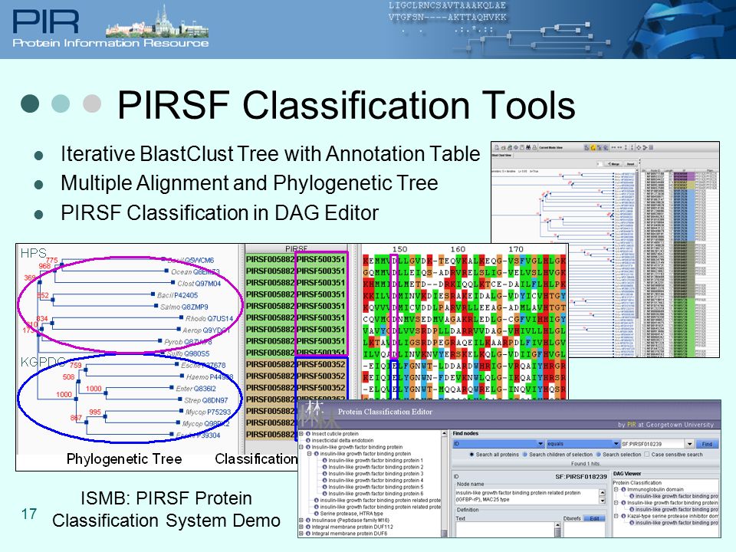Click the Strep Q8DN97 leaf label
Viewport: 736px width, 552px height.
(x=205, y=400)
